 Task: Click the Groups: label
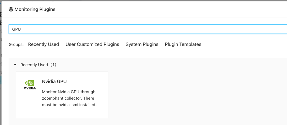[16, 45]
